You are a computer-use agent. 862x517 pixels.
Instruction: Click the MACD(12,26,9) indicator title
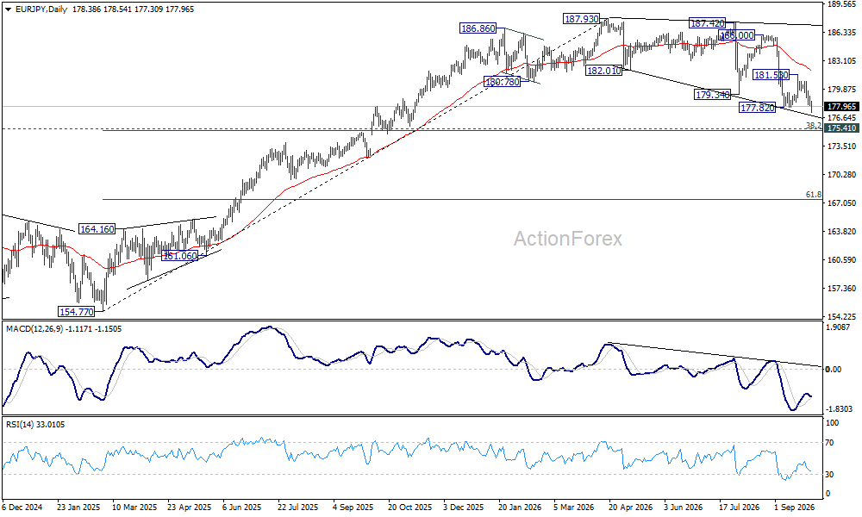[34, 328]
